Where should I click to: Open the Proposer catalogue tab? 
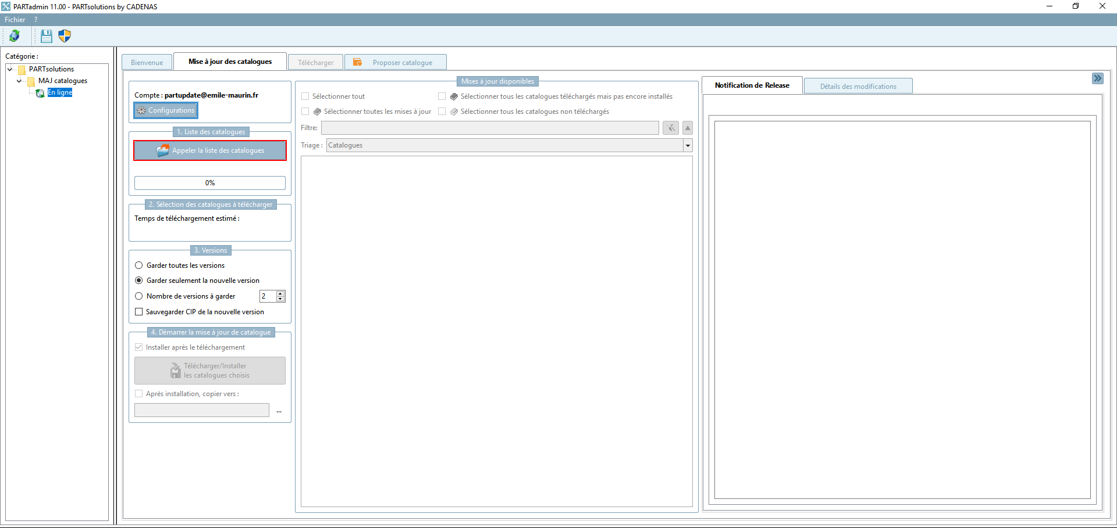(x=396, y=62)
